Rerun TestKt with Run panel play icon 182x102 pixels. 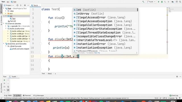tap(5, 80)
